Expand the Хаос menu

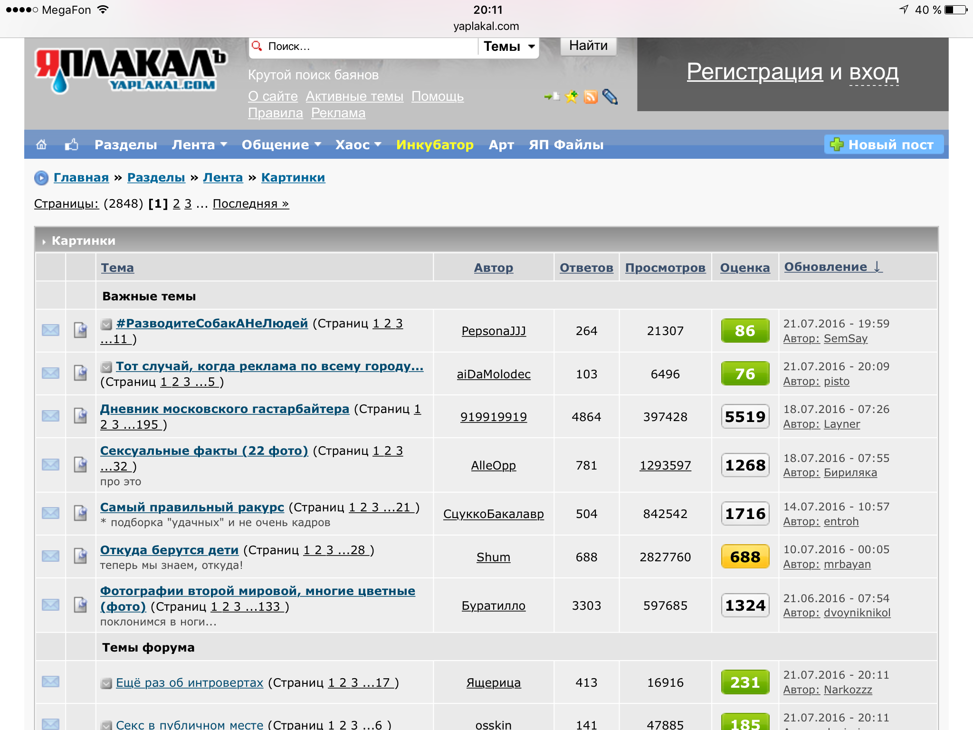[x=358, y=144]
